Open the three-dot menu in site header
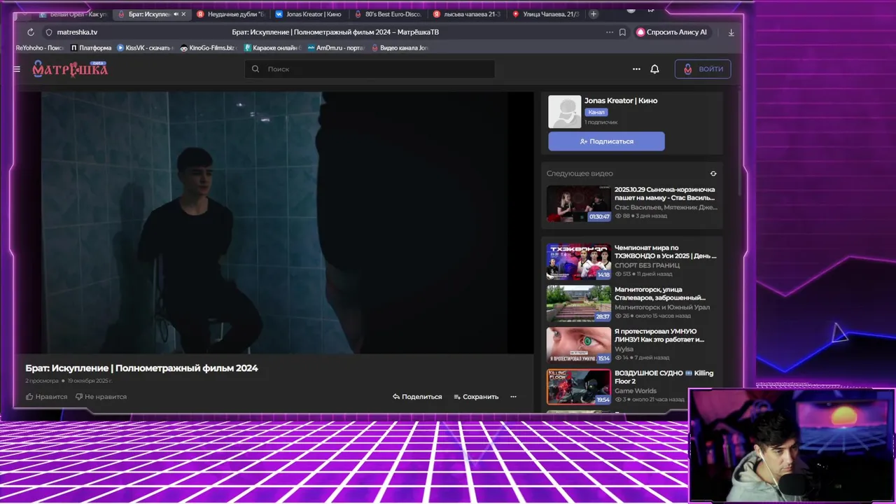The width and height of the screenshot is (896, 504). (x=636, y=69)
